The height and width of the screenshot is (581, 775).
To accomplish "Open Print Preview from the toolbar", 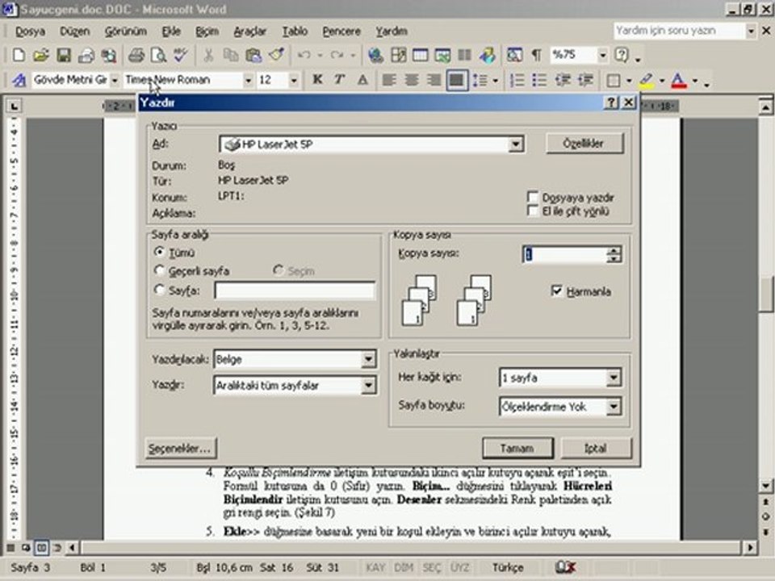I will (x=158, y=55).
